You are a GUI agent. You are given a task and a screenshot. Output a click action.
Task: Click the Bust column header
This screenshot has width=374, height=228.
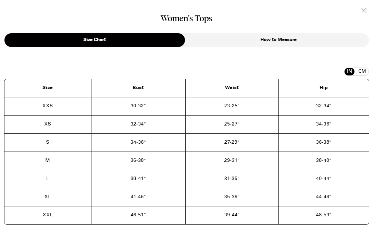tap(138, 88)
